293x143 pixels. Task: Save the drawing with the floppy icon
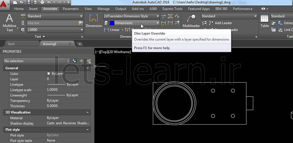pos(29,3)
